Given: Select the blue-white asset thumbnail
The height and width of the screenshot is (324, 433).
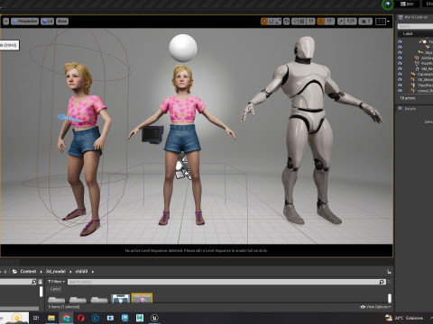Looking at the screenshot, I should point(121,299).
